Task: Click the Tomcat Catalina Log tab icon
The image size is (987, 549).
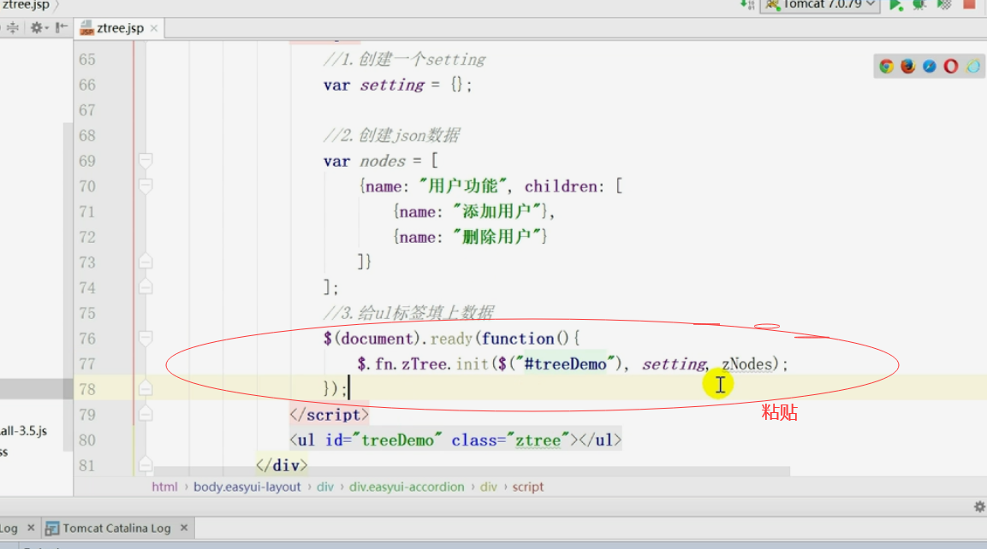Action: tap(52, 528)
